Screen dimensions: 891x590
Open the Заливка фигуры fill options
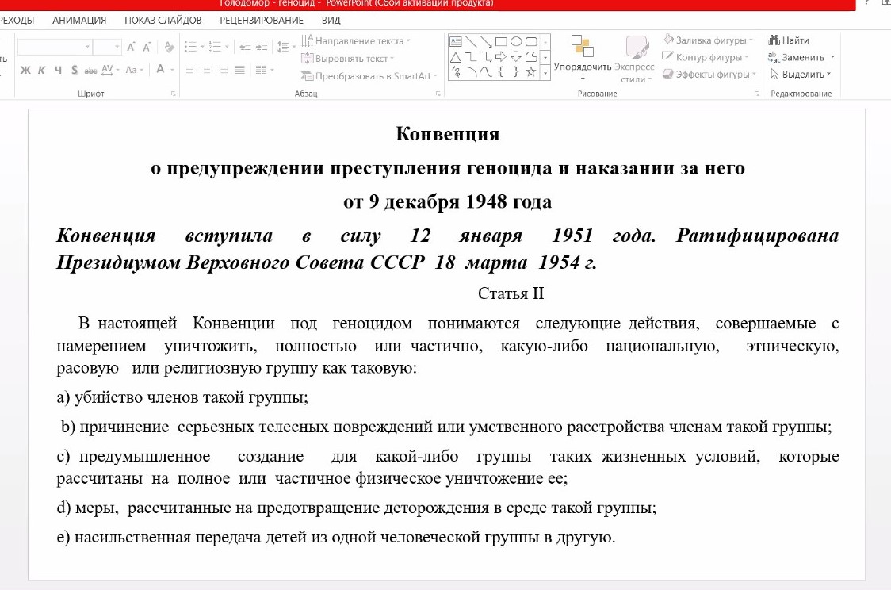click(708, 40)
